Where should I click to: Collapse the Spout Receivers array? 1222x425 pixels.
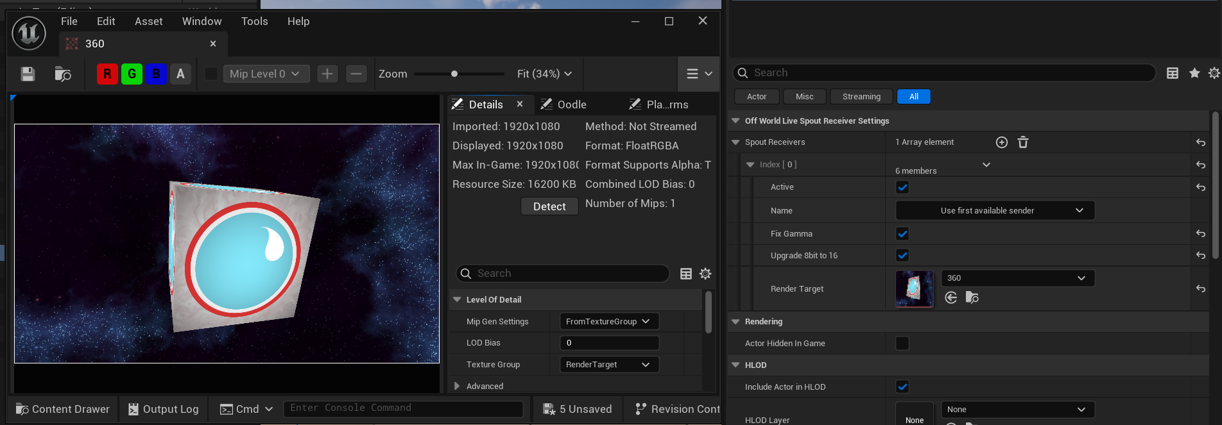click(x=736, y=142)
